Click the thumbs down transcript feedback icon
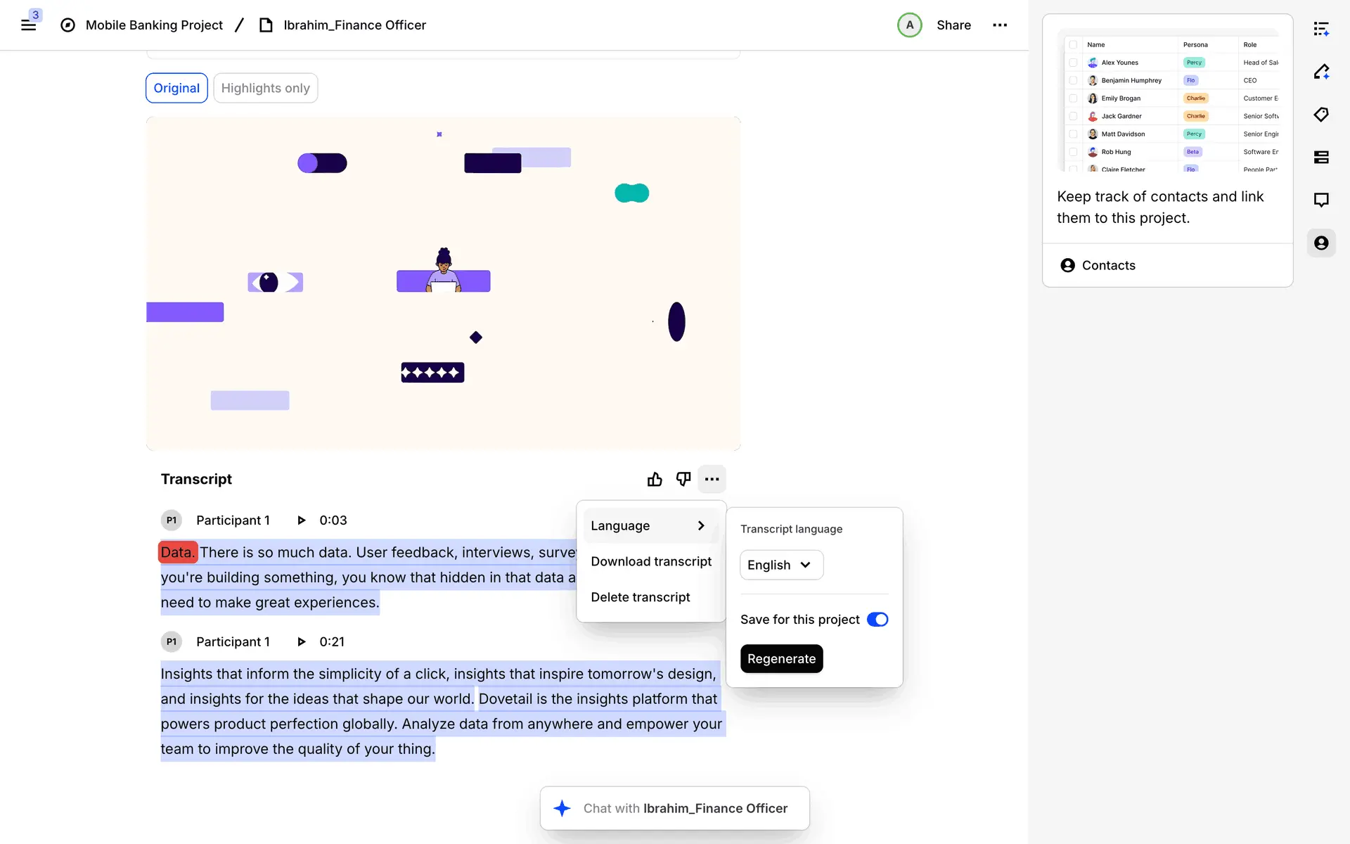This screenshot has height=844, width=1350. [x=683, y=479]
